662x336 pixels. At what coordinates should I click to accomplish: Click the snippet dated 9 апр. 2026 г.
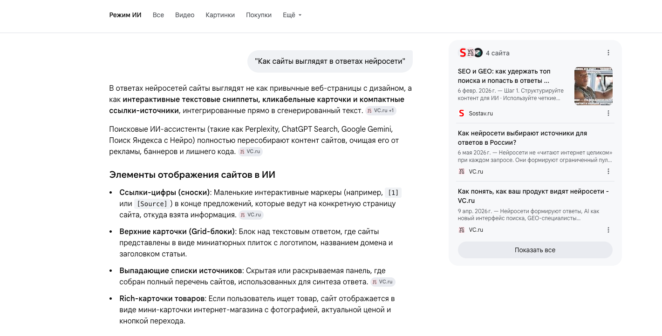(x=529, y=215)
